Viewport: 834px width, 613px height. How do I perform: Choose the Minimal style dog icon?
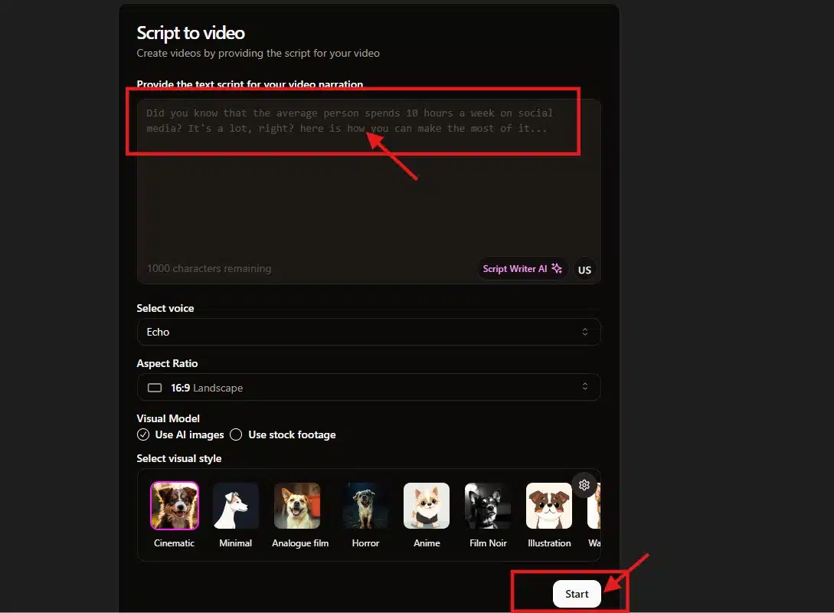[236, 506]
